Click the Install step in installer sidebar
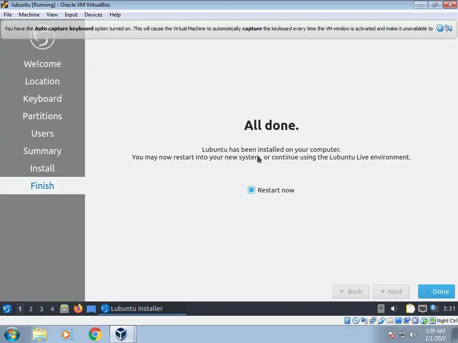The height and width of the screenshot is (343, 458). [x=42, y=168]
